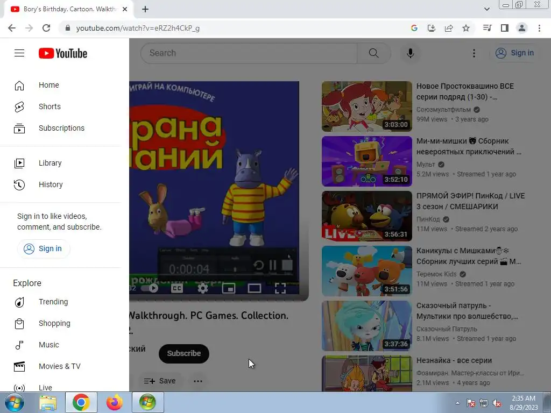The image size is (551, 413).
Task: Open more actions below the video
Action: point(198,381)
